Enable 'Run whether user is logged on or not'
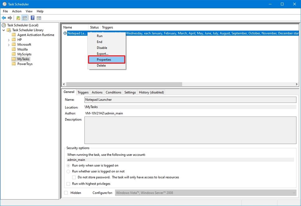The width and height of the screenshot is (301, 206). click(x=68, y=171)
